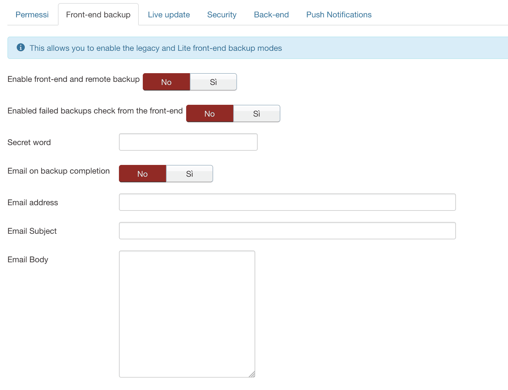Click the 'Enable front-end and remote backup' label
Screen dimensions: 508x390
tap(74, 79)
